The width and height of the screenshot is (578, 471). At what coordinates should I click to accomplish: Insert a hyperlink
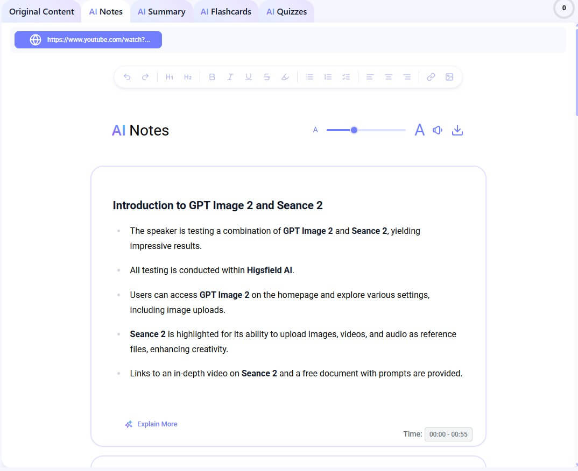(431, 77)
